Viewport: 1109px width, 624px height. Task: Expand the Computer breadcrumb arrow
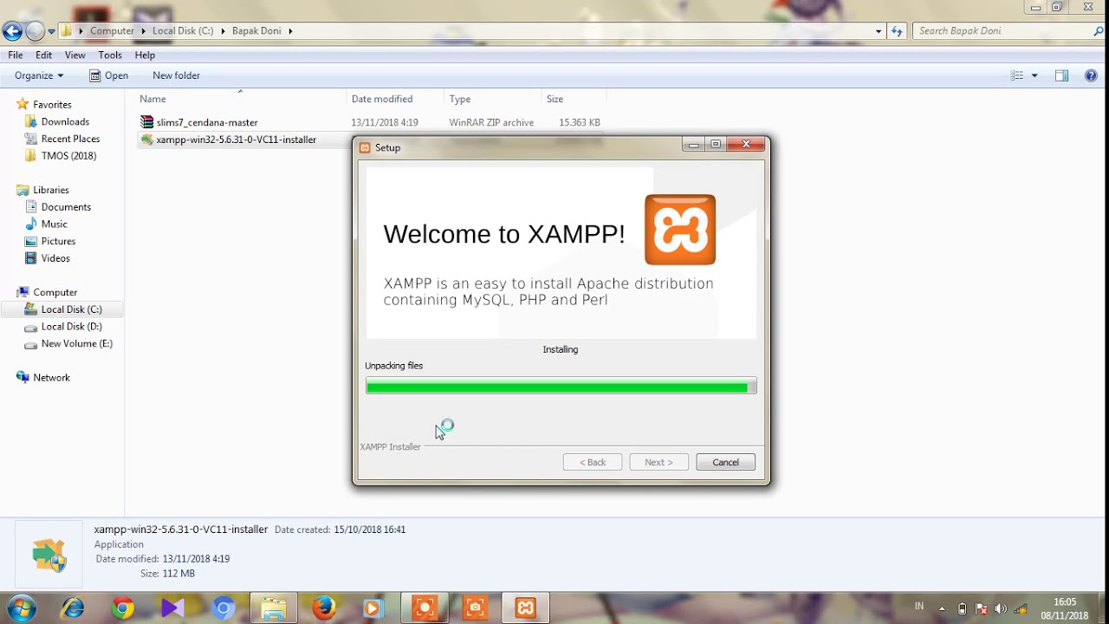(x=142, y=31)
